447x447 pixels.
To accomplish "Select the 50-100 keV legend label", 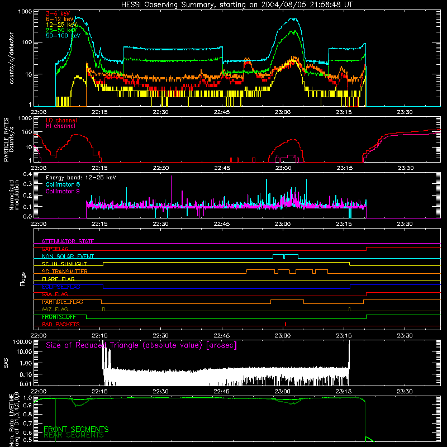I will 63,36.
